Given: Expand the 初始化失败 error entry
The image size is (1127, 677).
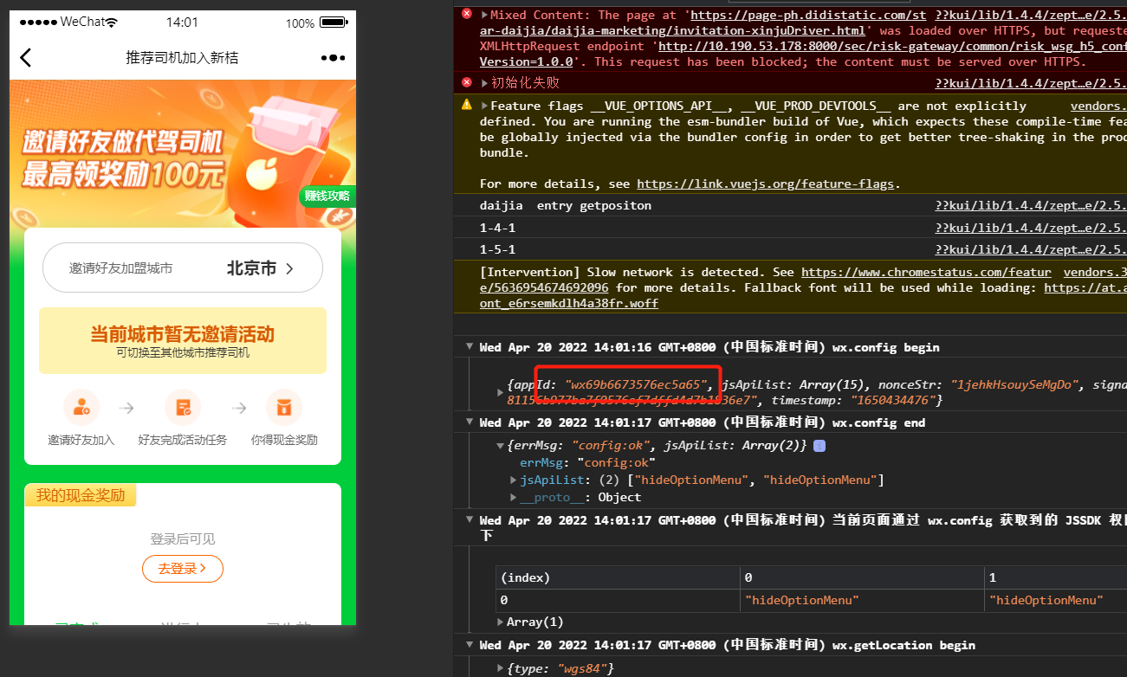Looking at the screenshot, I should coord(485,83).
